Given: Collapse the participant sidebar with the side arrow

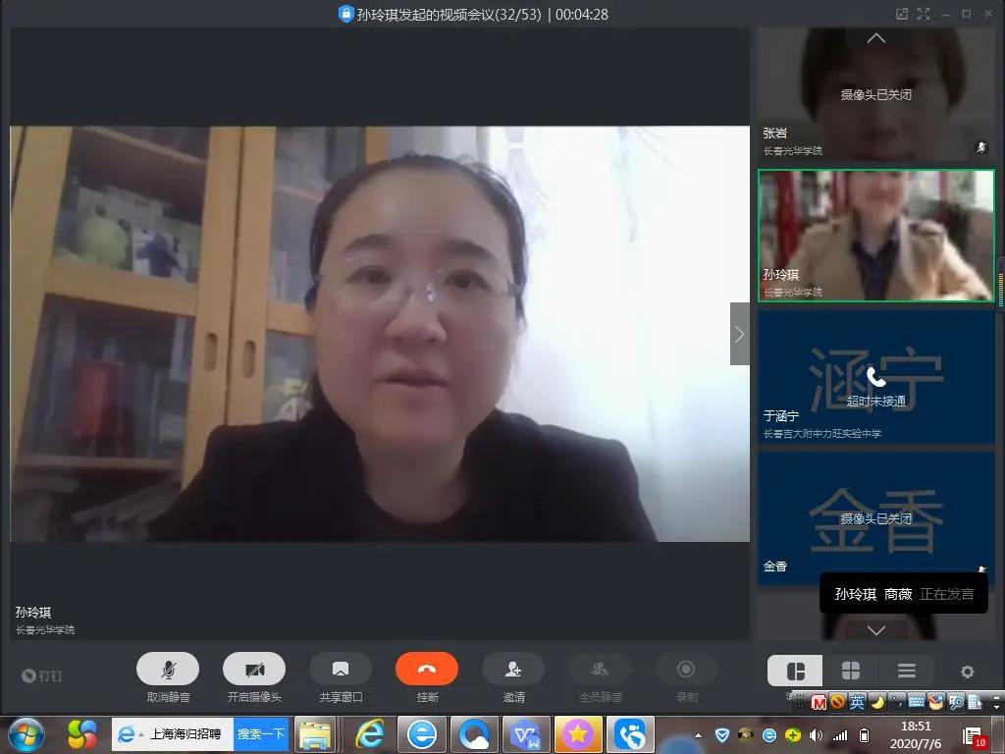Looking at the screenshot, I should click(x=739, y=334).
